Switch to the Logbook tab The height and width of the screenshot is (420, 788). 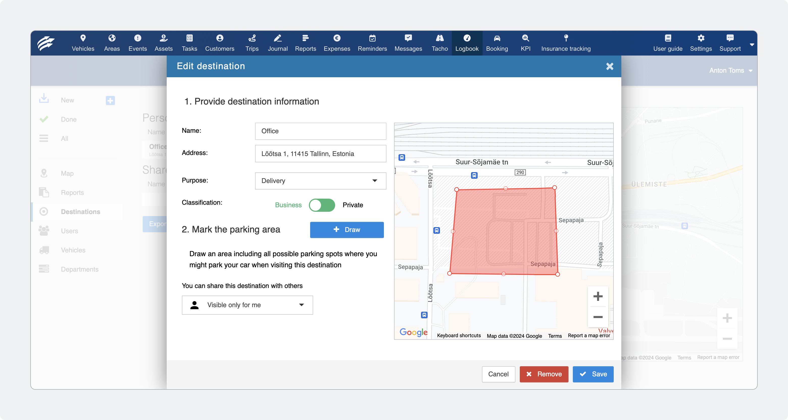pyautogui.click(x=467, y=43)
